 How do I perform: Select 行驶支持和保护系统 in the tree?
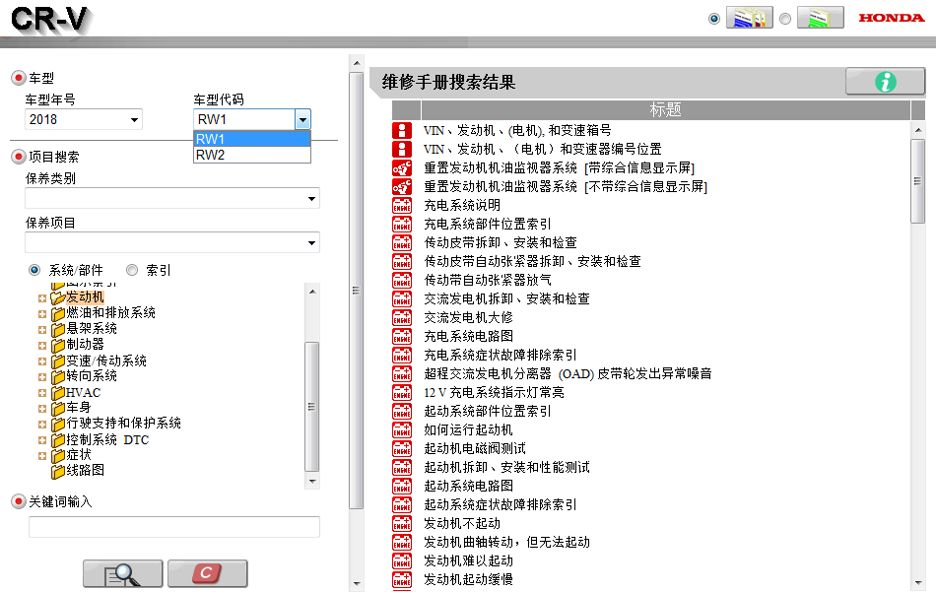tap(123, 424)
